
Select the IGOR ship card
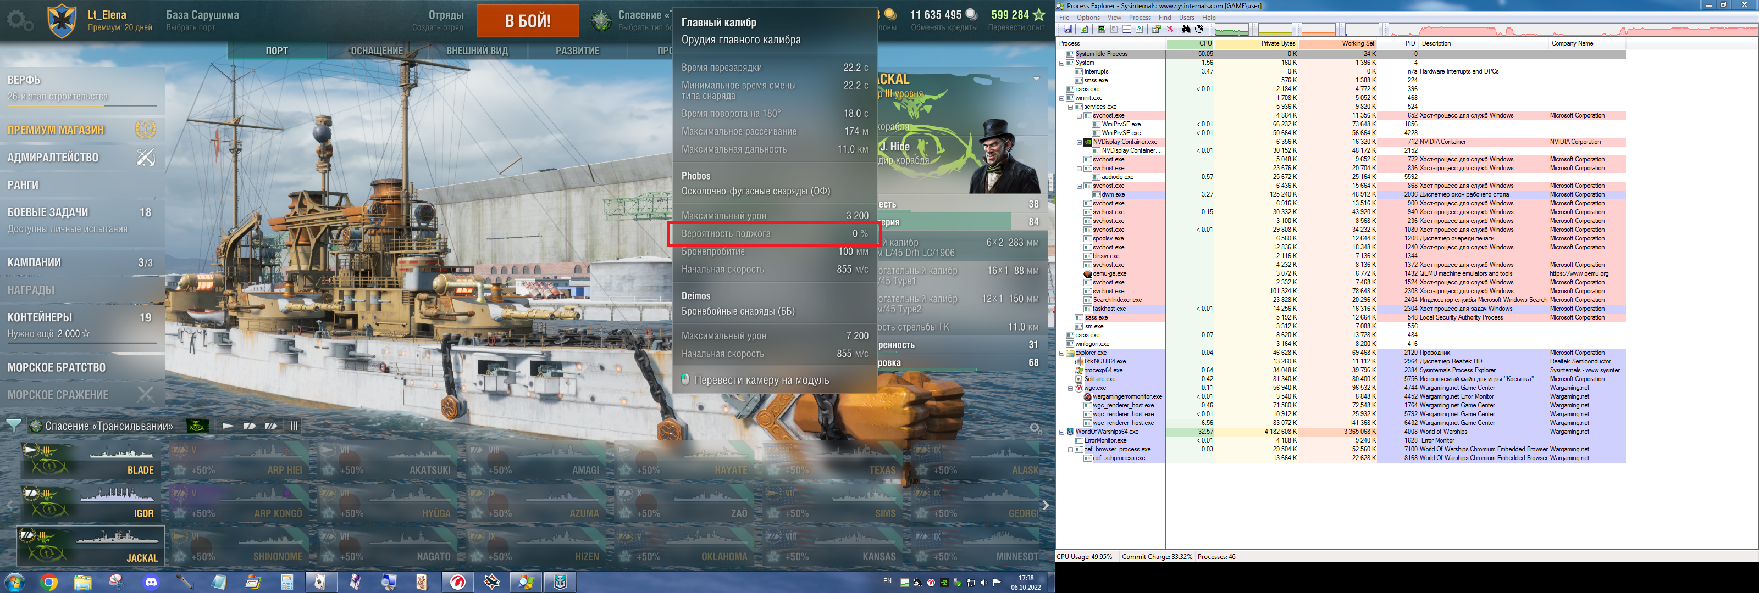pyautogui.click(x=91, y=503)
